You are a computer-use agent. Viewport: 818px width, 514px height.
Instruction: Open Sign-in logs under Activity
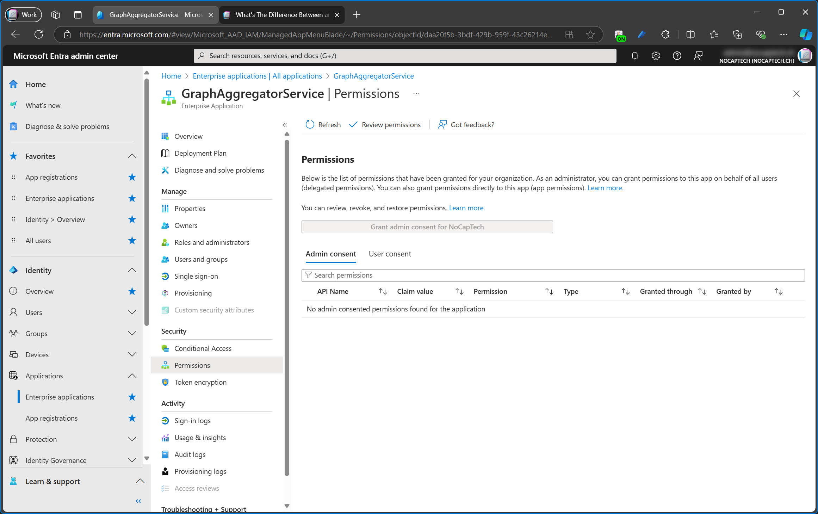tap(192, 421)
